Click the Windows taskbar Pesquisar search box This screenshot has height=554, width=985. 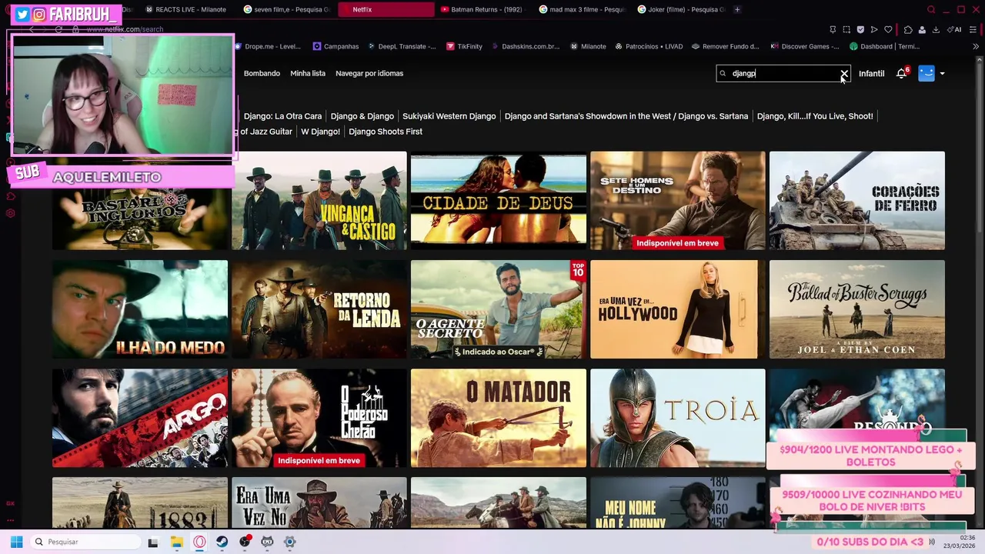coord(85,542)
